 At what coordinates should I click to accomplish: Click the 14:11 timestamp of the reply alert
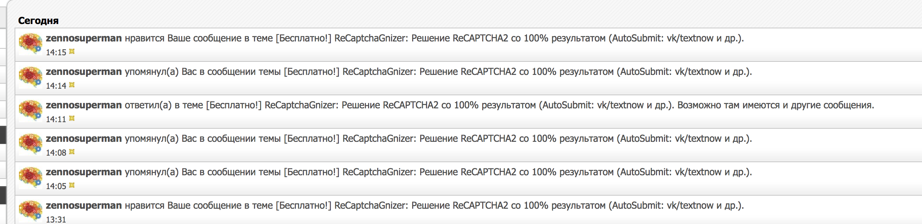(x=56, y=119)
